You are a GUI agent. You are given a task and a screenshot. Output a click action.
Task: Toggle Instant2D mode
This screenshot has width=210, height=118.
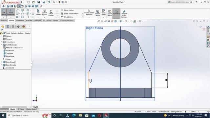[x=116, y=12]
